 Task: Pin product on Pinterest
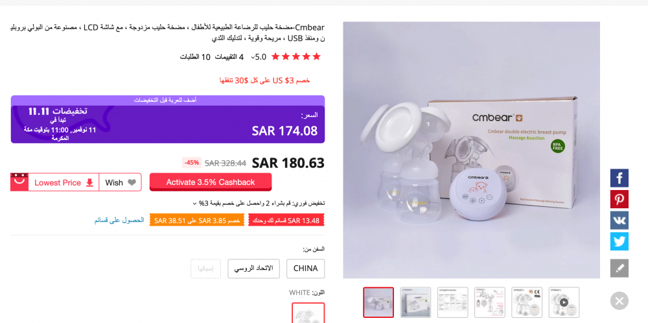tap(619, 199)
